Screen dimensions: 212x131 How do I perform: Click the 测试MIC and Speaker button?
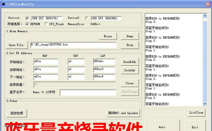click(123, 113)
